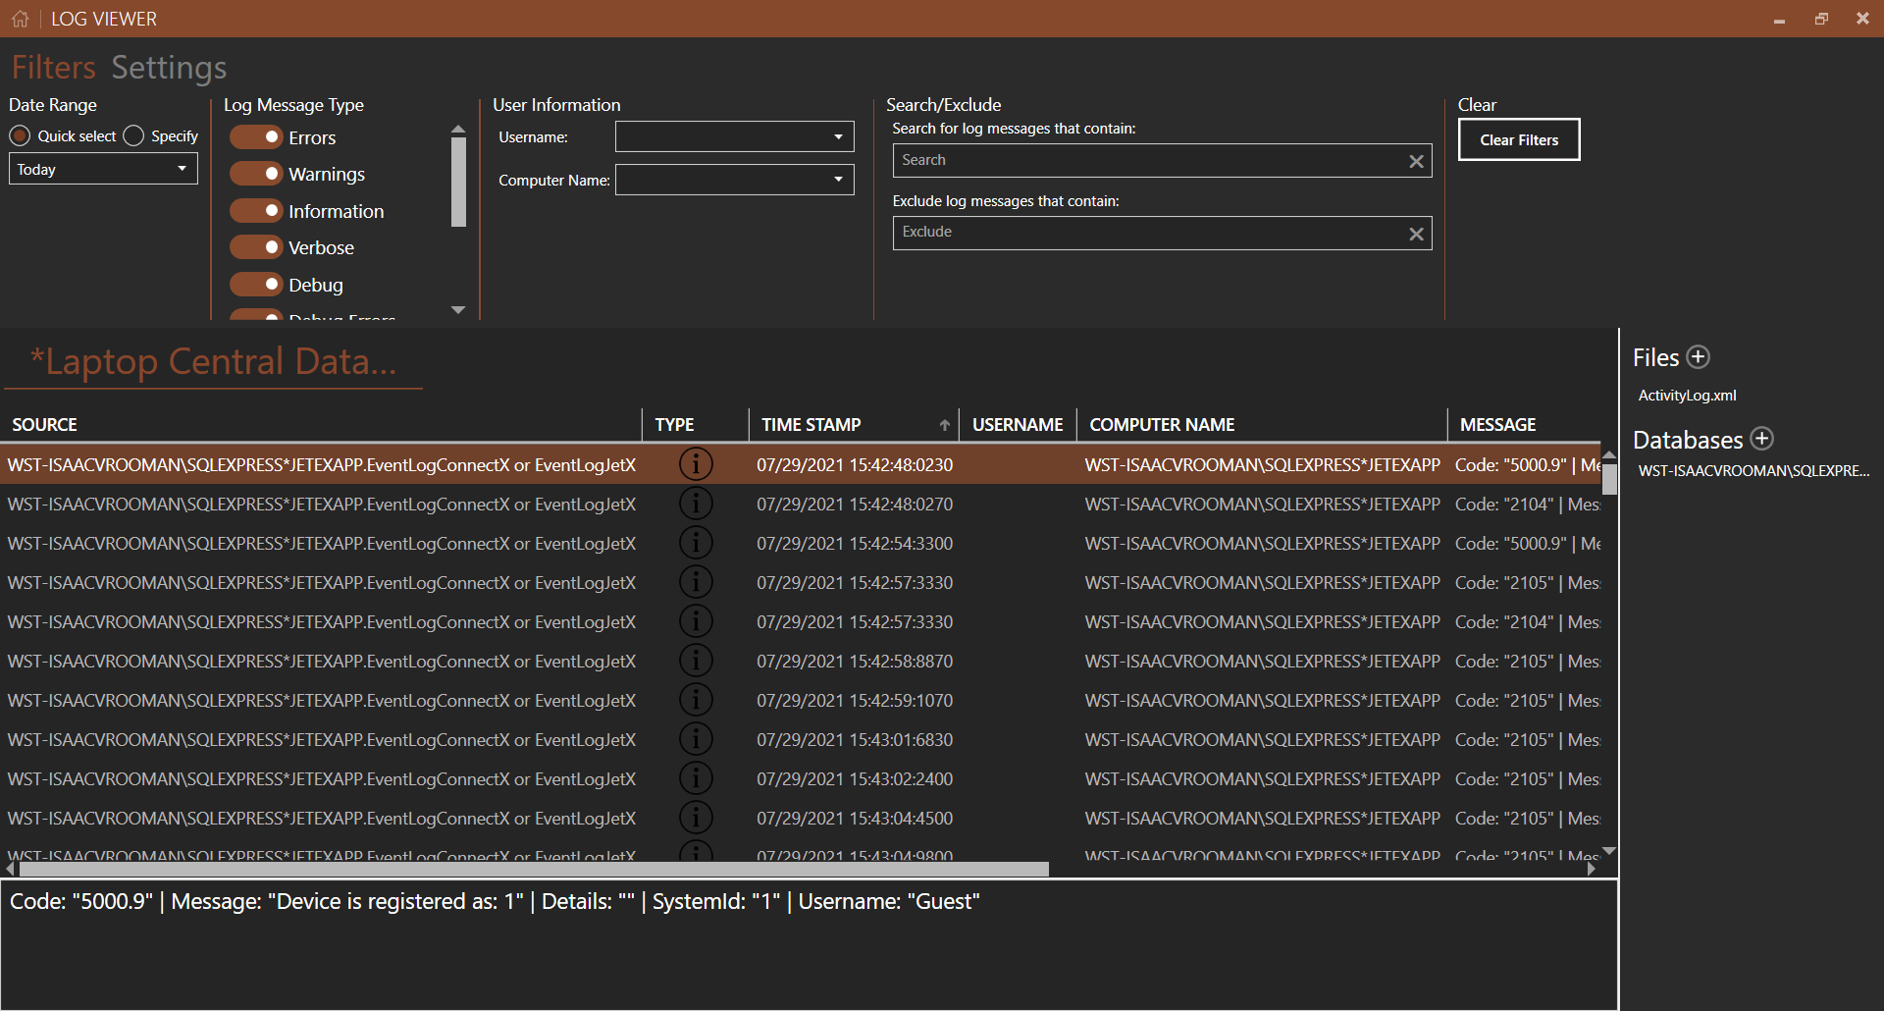
Task: Open the info icon on the first log row
Action: (x=696, y=463)
